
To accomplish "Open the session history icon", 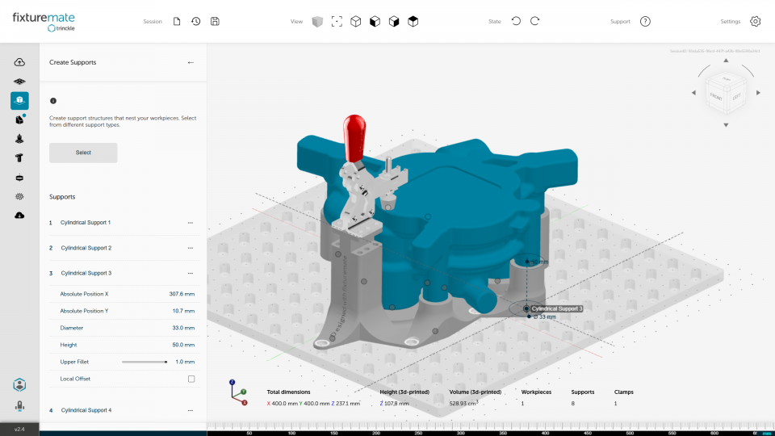I will tap(196, 21).
